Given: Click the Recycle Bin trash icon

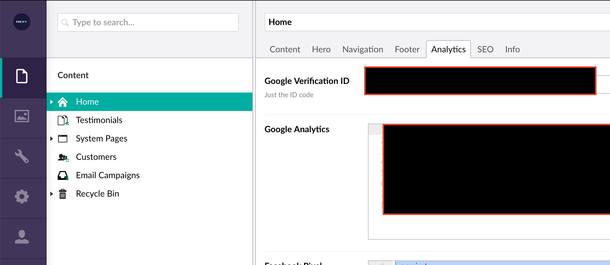Looking at the screenshot, I should pyautogui.click(x=63, y=194).
